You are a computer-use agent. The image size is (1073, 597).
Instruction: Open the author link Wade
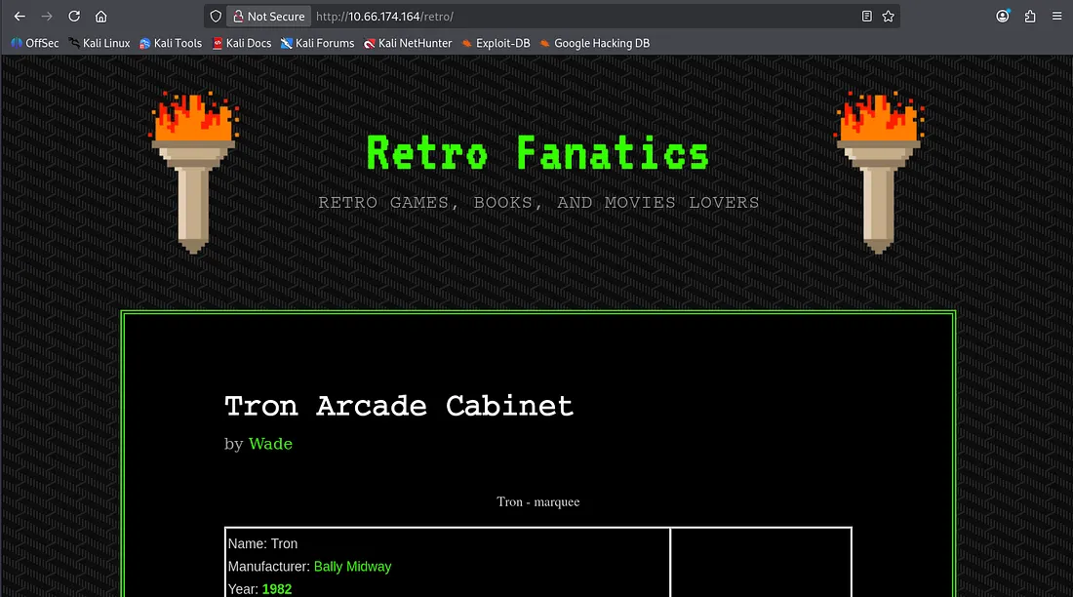[x=270, y=444]
